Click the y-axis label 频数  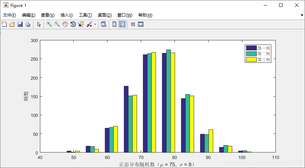point(26,96)
